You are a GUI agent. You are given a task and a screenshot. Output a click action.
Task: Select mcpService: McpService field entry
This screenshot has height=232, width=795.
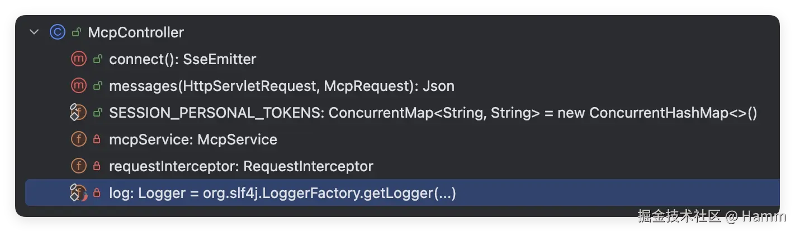(x=193, y=139)
